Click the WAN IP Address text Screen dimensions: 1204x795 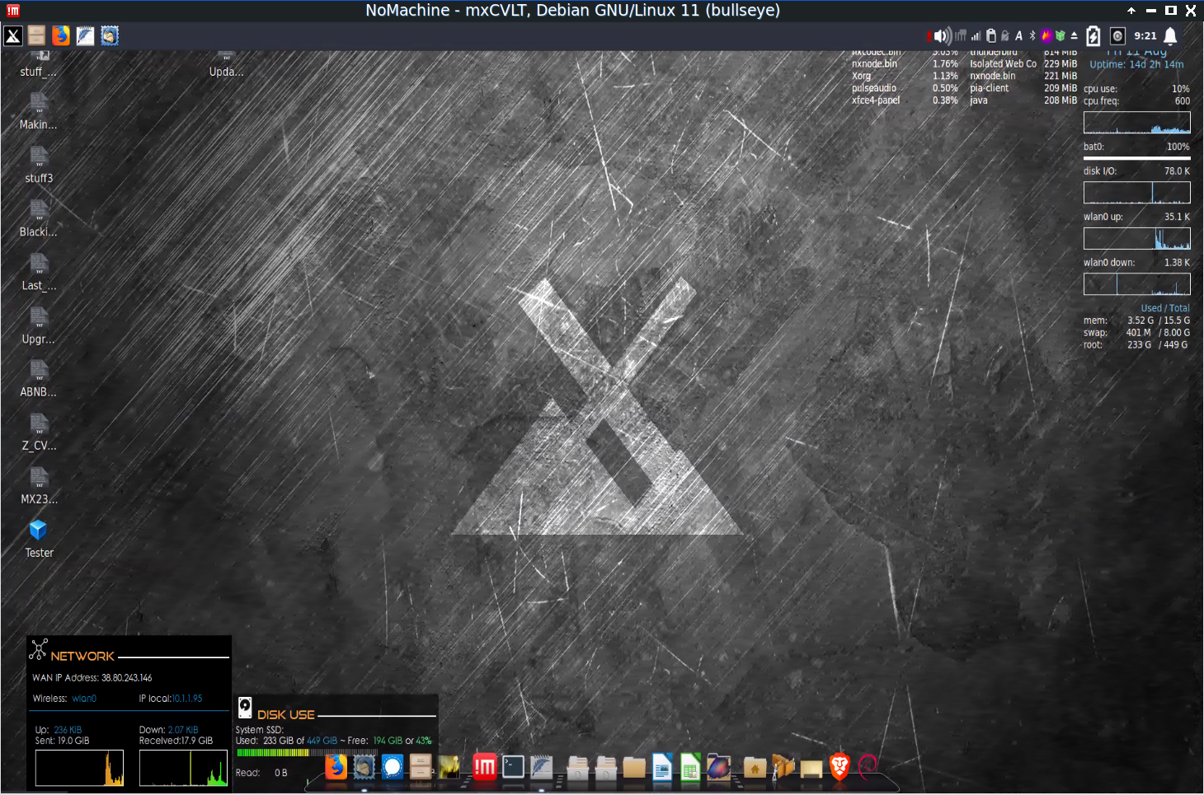[x=92, y=678]
